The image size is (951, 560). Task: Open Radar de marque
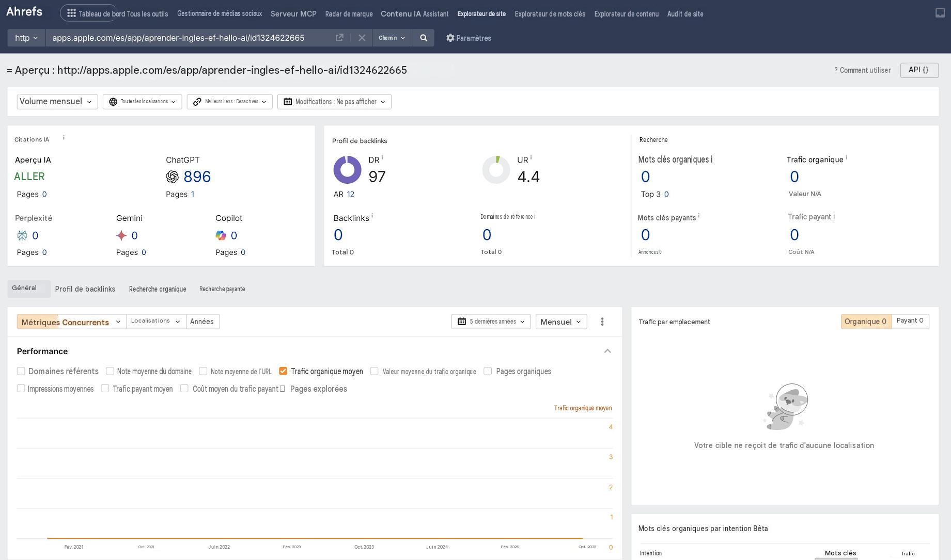coord(349,14)
